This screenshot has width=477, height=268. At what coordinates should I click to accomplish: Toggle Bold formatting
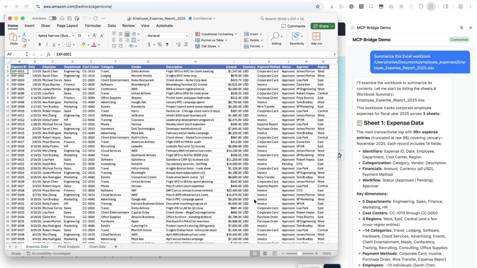(39, 44)
